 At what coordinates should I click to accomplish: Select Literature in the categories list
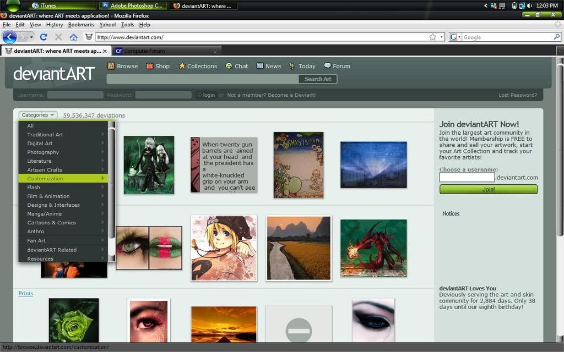(x=63, y=161)
